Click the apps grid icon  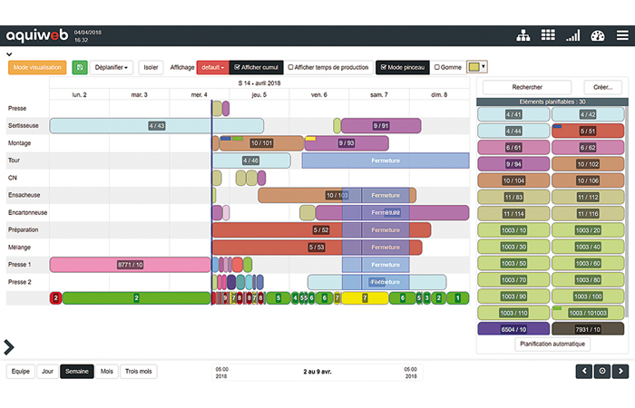(x=547, y=35)
